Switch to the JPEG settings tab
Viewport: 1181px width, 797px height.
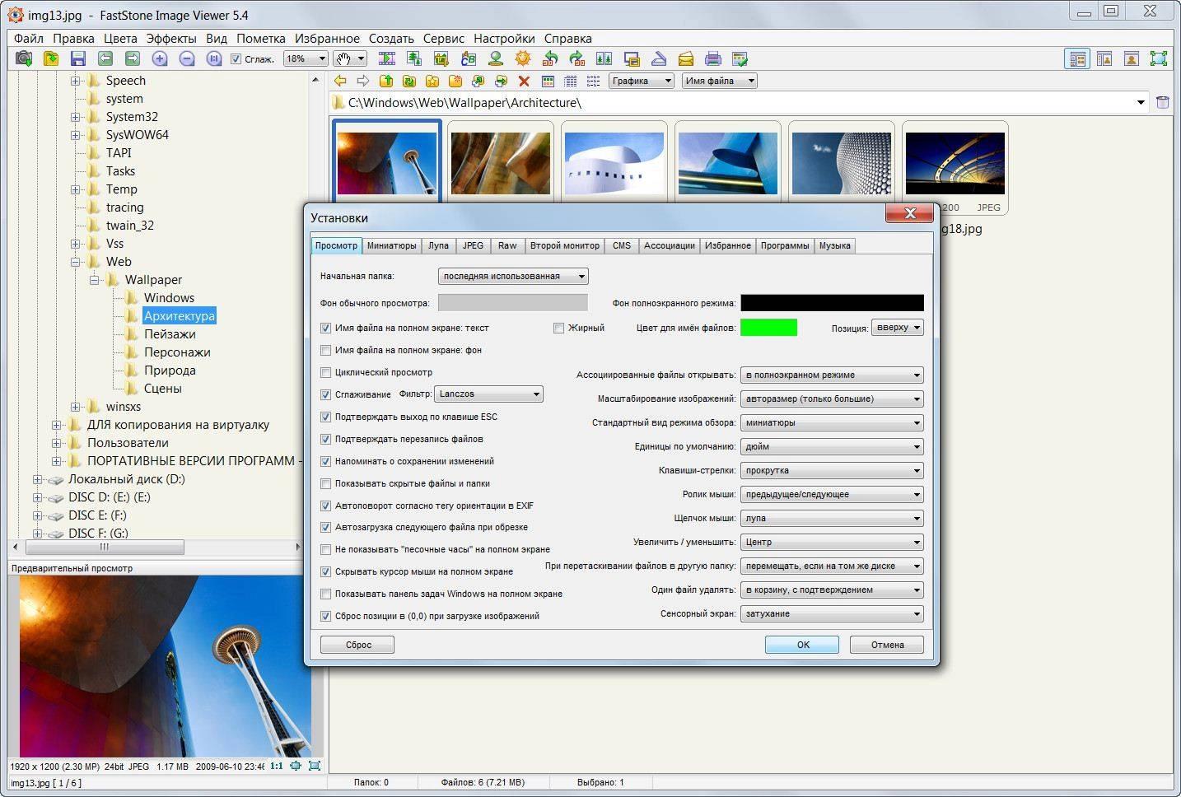click(473, 245)
